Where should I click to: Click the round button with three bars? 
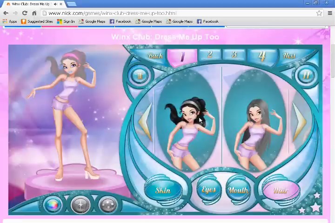(139, 76)
